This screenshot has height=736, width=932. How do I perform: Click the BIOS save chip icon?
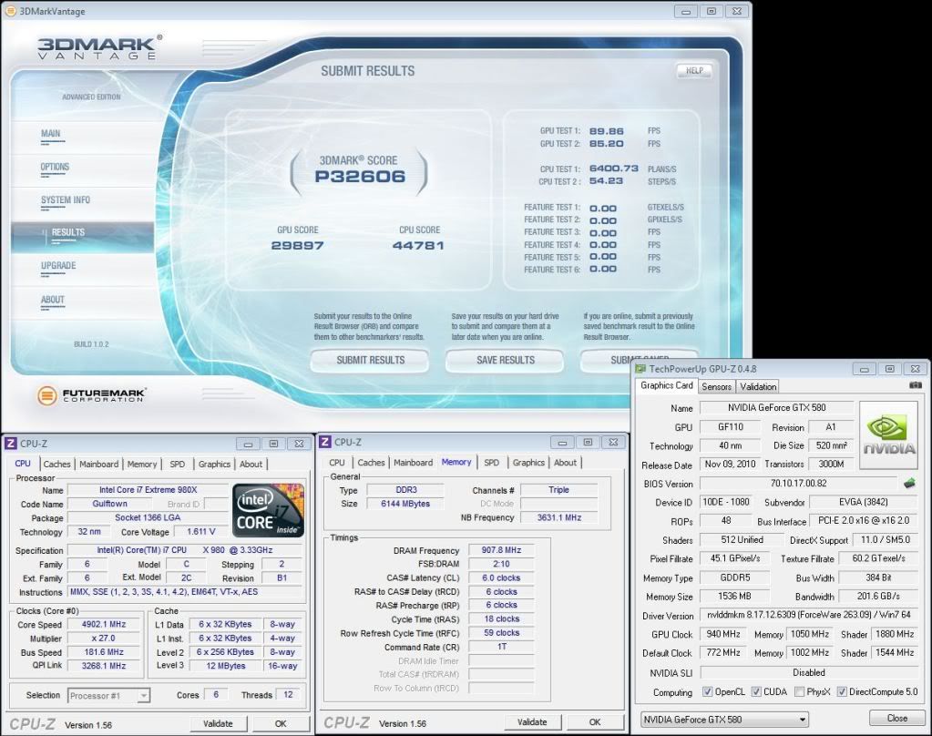coord(908,483)
